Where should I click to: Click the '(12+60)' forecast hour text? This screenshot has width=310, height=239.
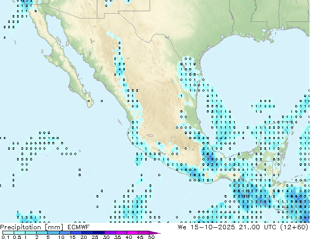pyautogui.click(x=294, y=227)
